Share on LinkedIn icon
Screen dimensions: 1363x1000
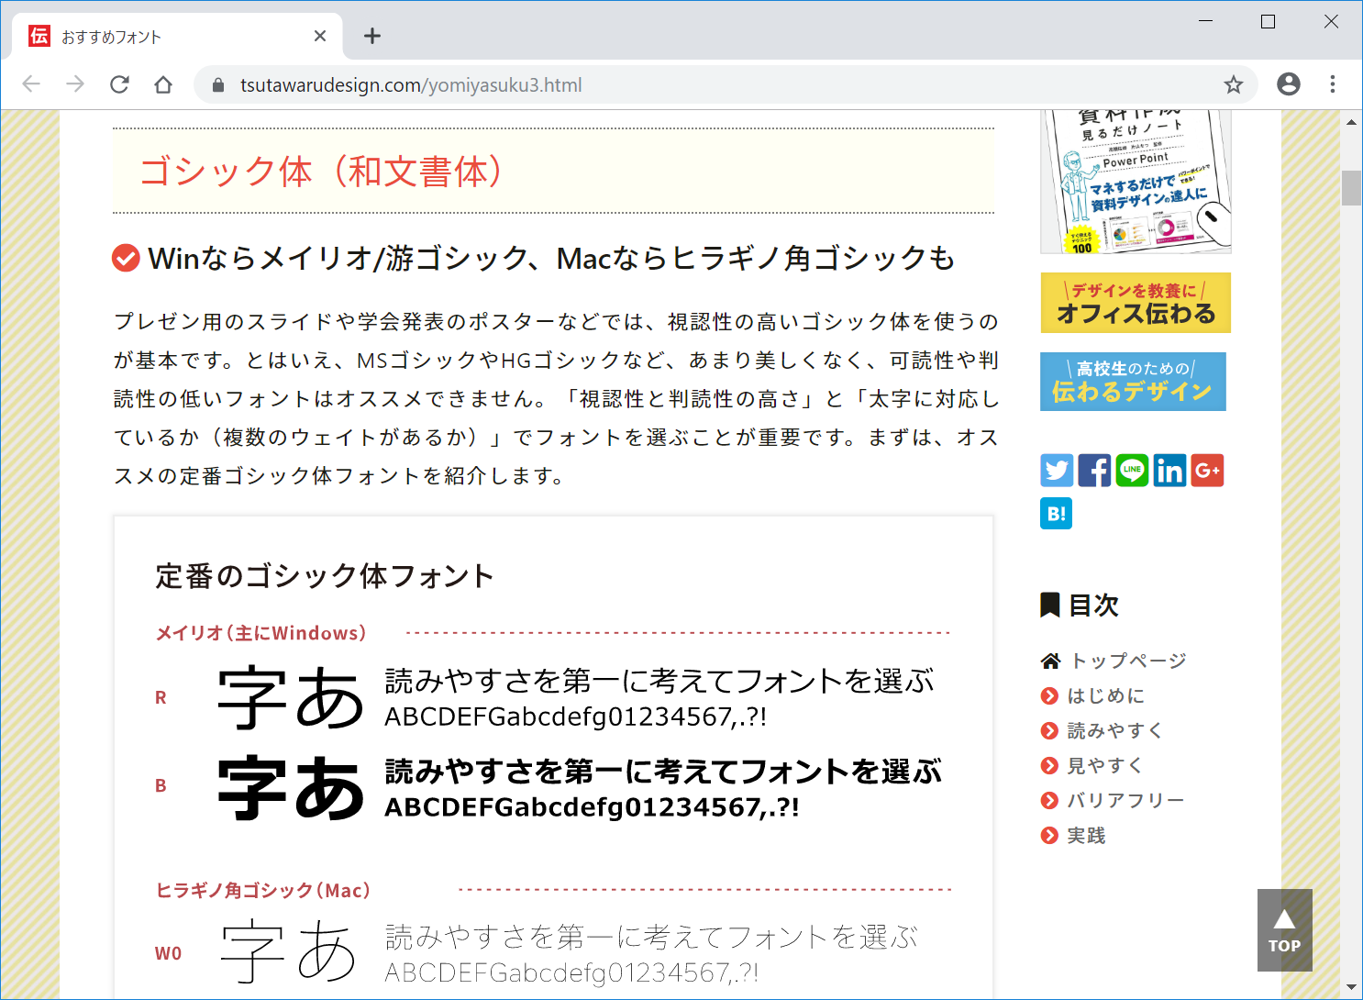pos(1169,471)
